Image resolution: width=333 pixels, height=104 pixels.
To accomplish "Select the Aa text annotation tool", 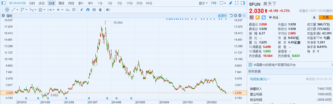I will pyautogui.click(x=67, y=10).
